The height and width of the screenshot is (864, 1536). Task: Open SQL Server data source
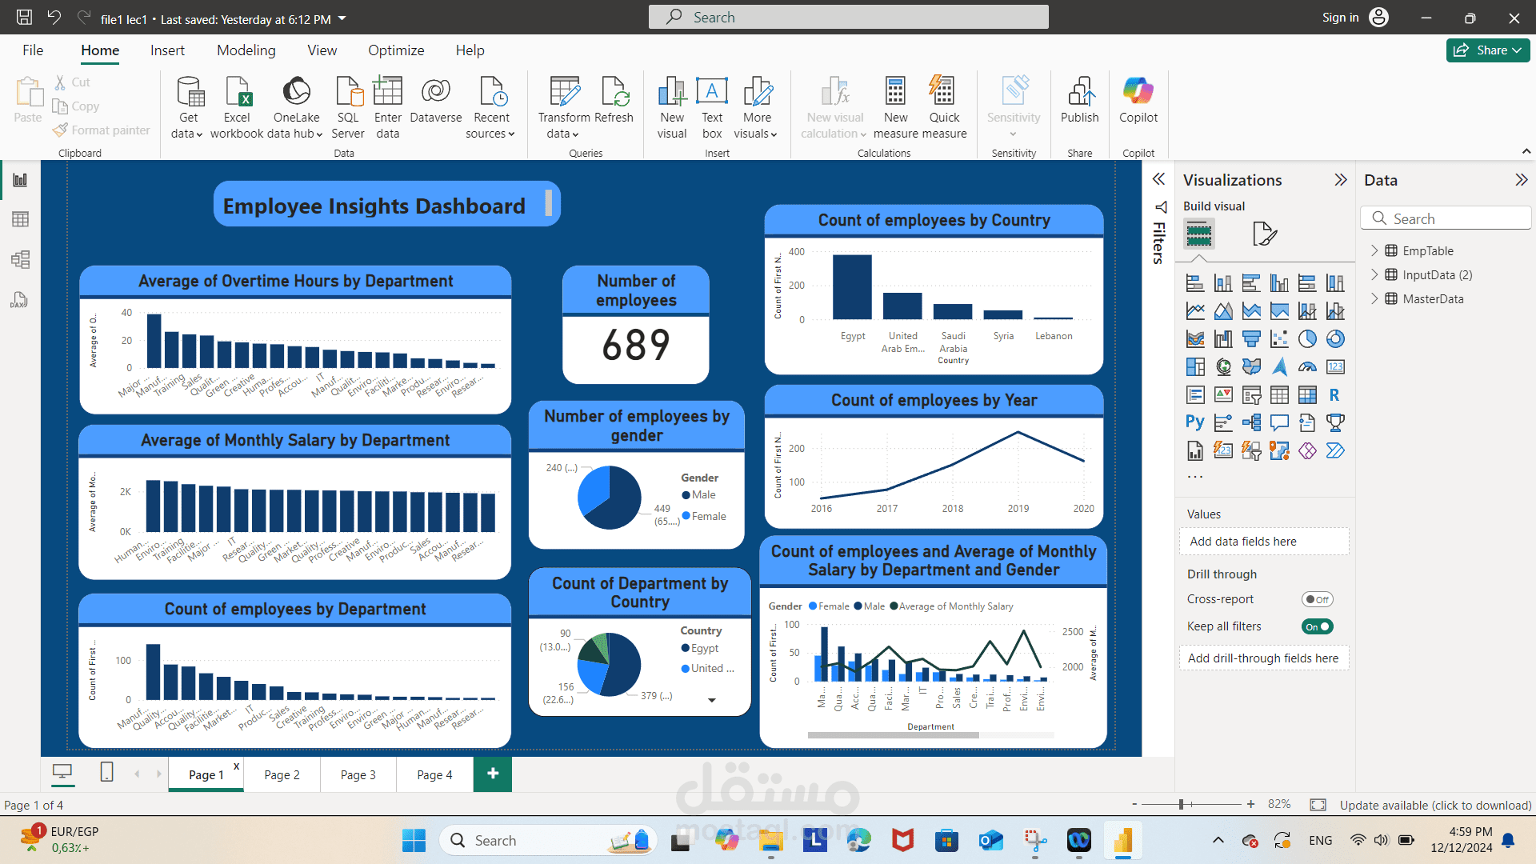[x=348, y=108]
